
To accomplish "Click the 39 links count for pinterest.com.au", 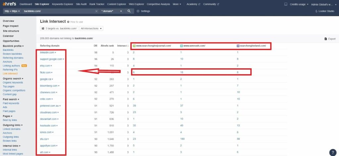I will coord(134,106).
